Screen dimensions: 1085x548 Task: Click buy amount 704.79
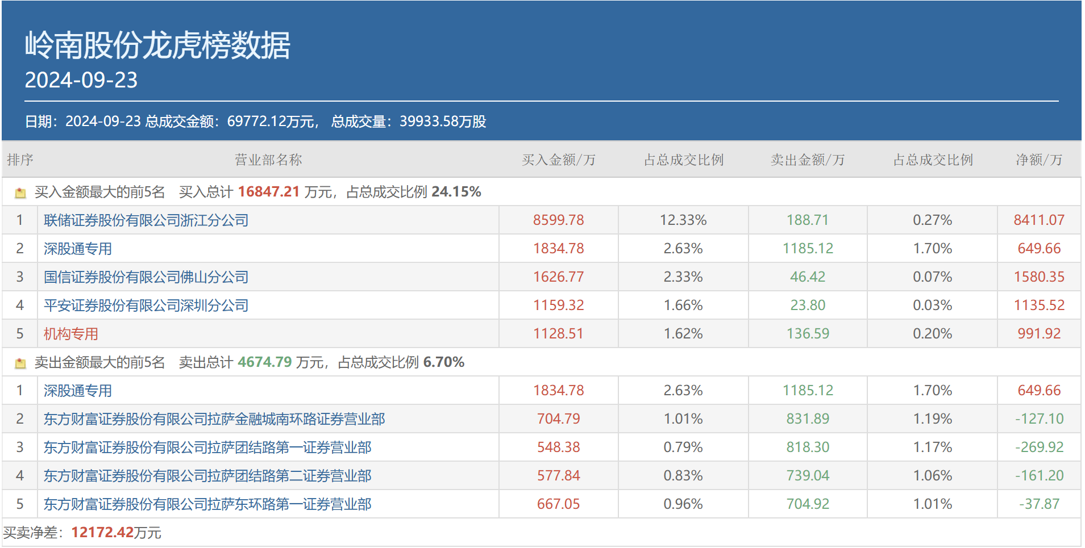click(559, 419)
